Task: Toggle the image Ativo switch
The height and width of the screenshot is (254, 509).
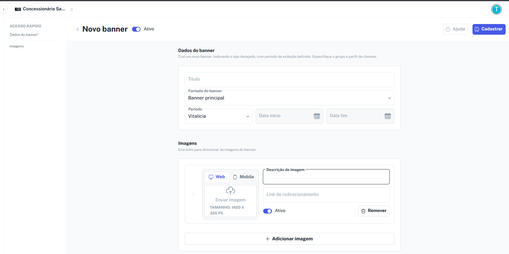Action: tap(267, 211)
